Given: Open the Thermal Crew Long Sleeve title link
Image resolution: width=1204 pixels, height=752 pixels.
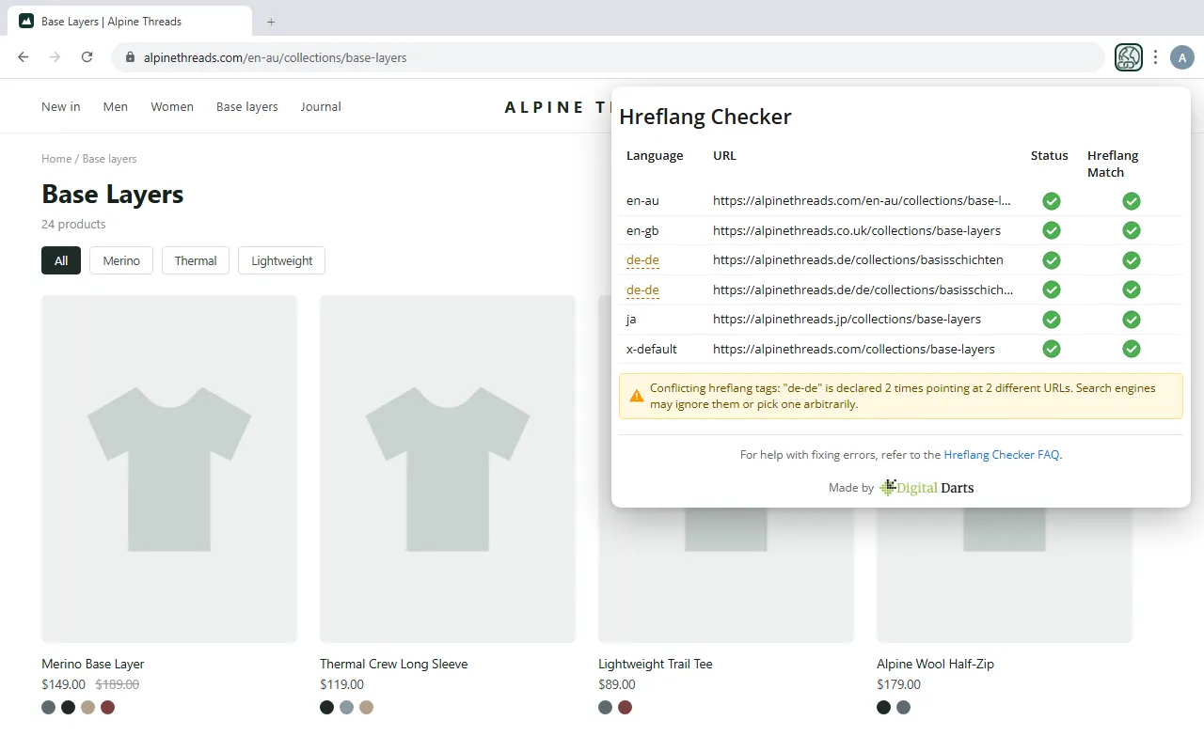Looking at the screenshot, I should click(x=393, y=664).
